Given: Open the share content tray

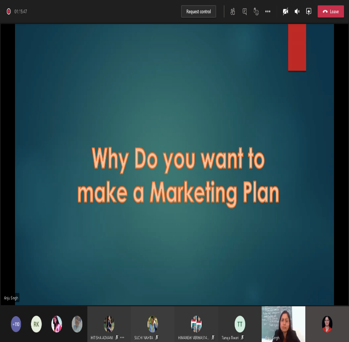Looking at the screenshot, I should [309, 11].
